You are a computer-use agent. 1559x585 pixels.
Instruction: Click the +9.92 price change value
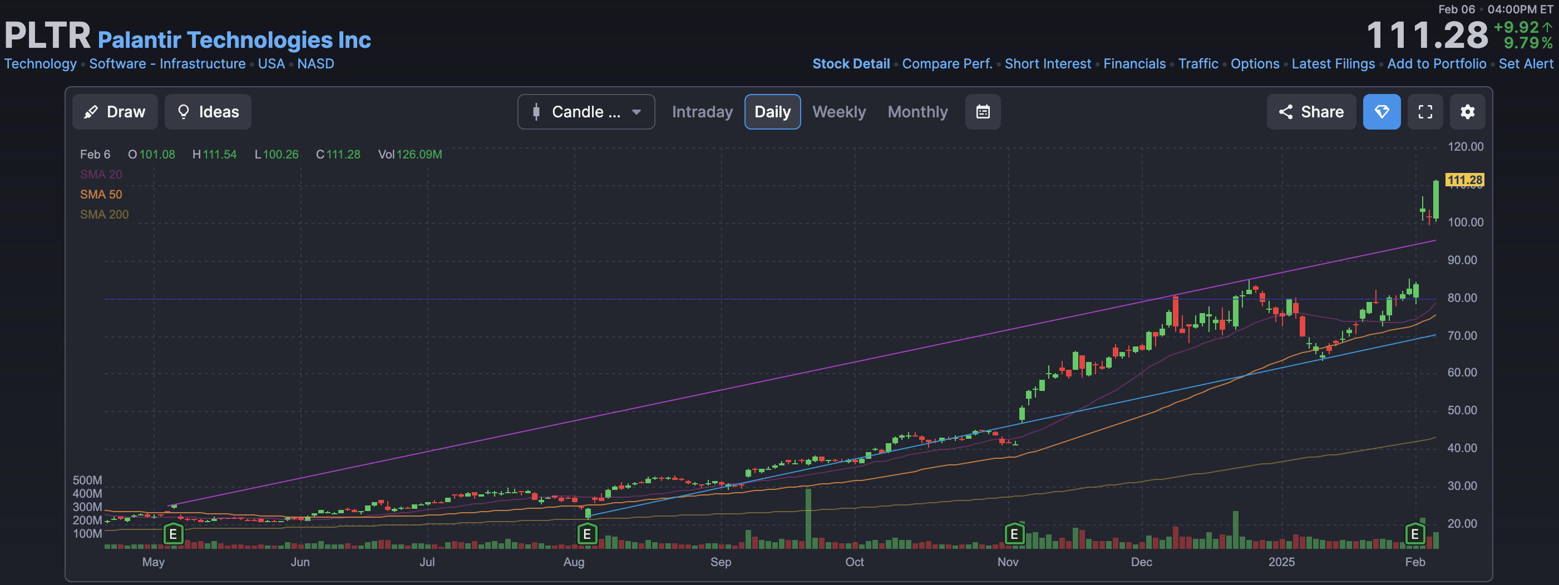(1516, 27)
